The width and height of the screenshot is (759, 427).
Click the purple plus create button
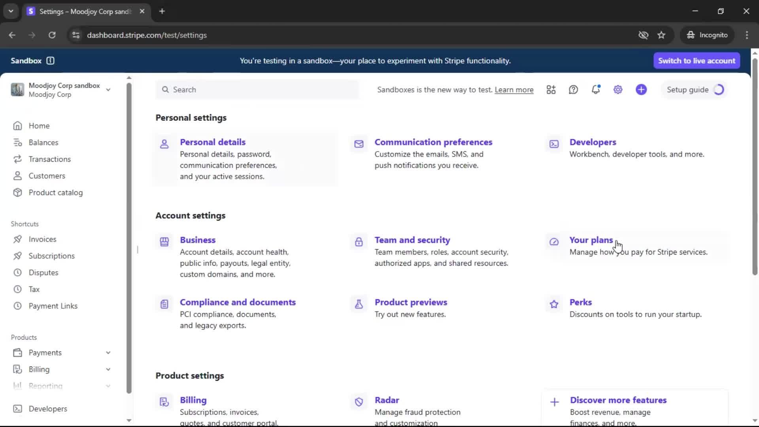click(x=641, y=90)
